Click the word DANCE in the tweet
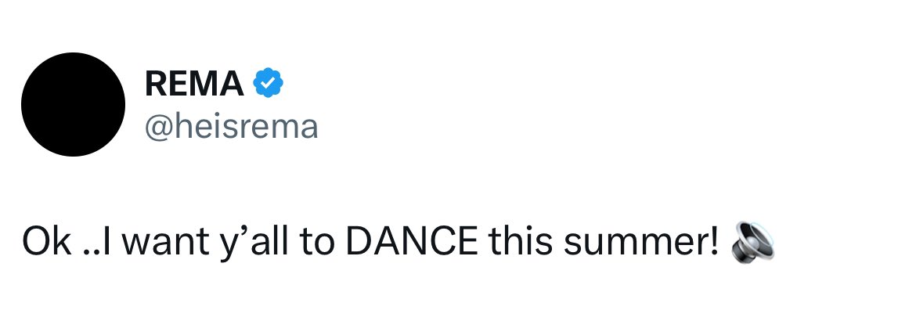 411,241
